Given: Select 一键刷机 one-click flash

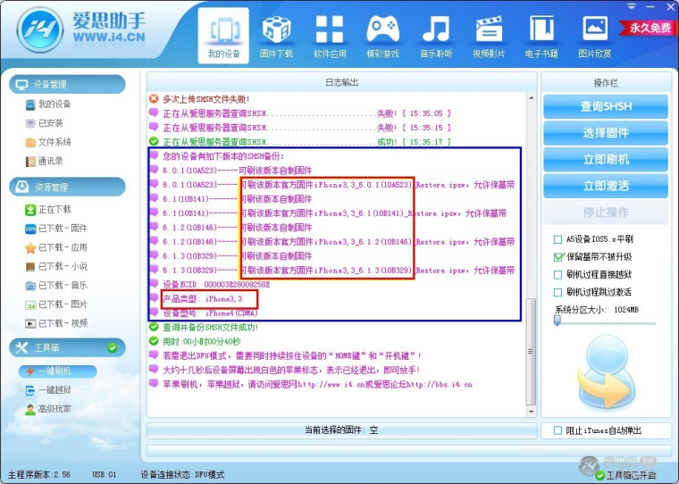Looking at the screenshot, I should 57,371.
